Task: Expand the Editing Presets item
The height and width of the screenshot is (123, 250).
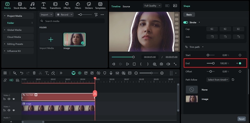Action: (5, 44)
